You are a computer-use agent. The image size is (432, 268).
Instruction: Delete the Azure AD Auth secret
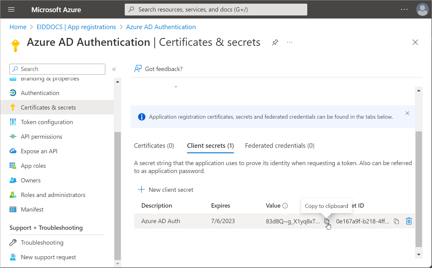[x=409, y=221]
